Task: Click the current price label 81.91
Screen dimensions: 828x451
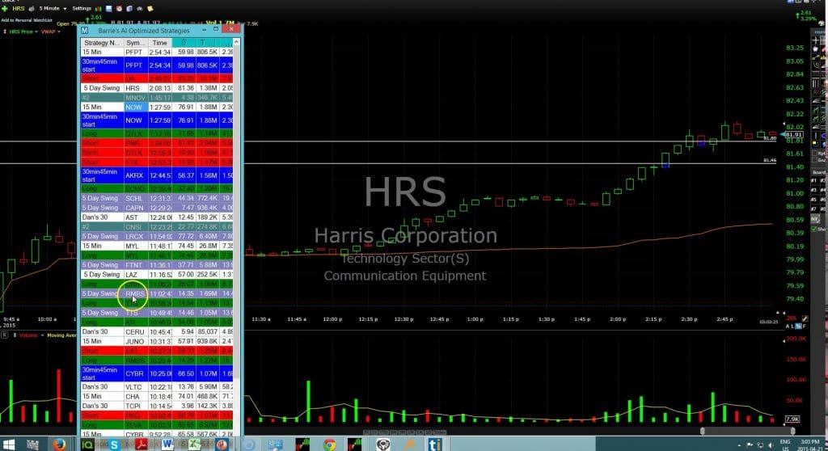Action: coord(793,135)
